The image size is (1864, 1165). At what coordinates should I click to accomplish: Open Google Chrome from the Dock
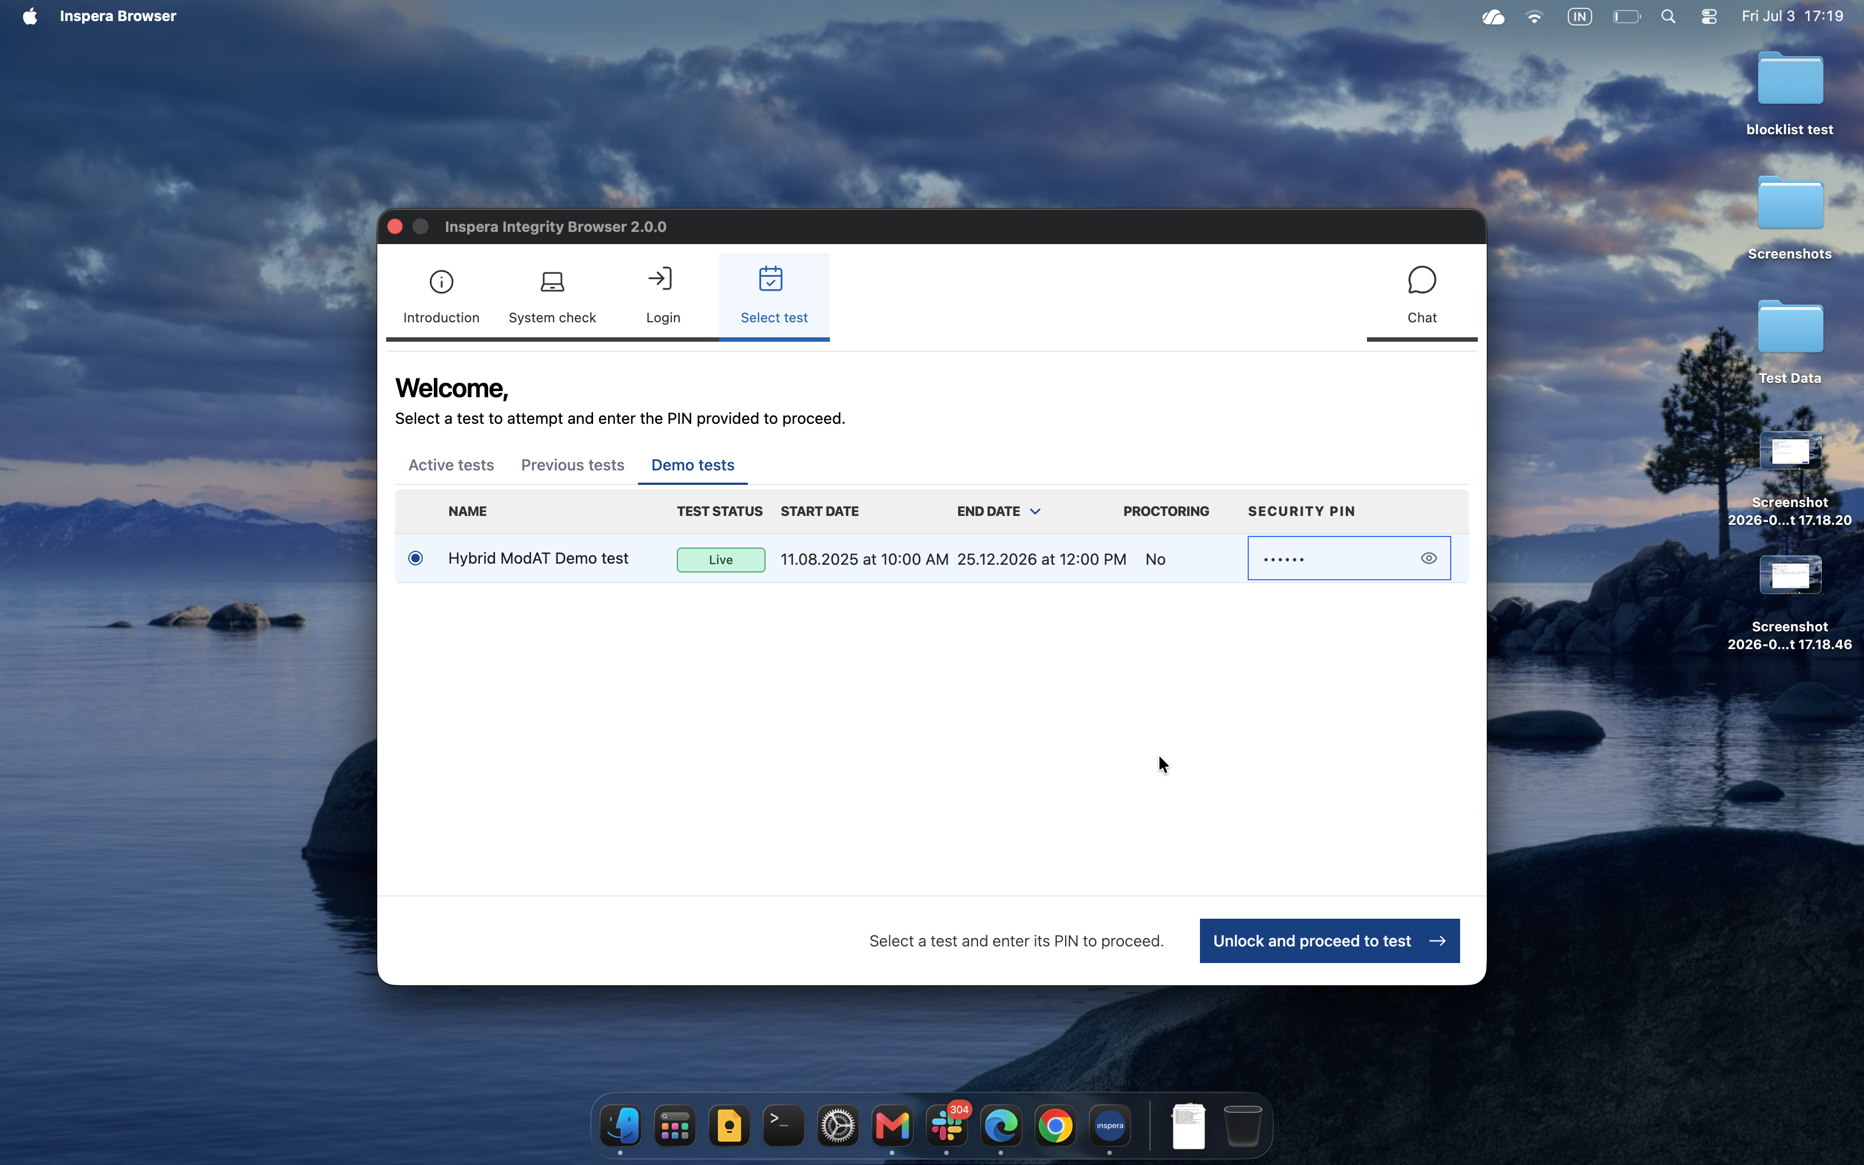(x=1055, y=1127)
